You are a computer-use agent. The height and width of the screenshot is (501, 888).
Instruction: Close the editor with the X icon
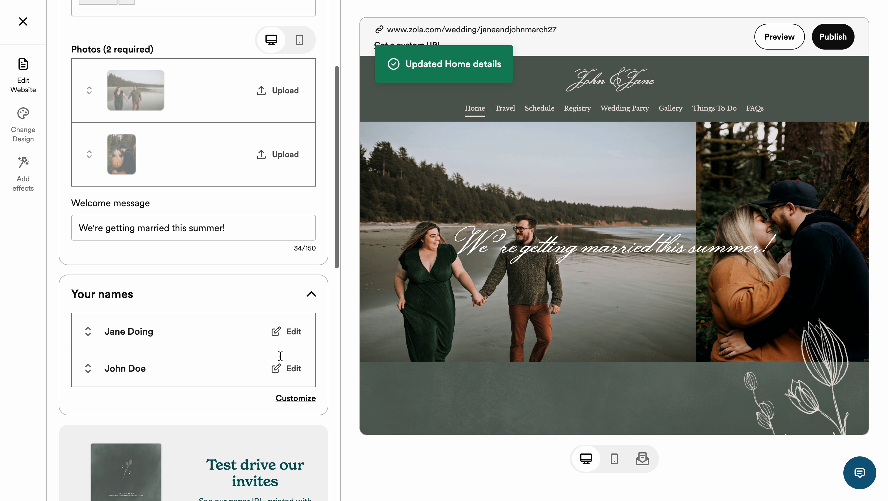click(x=23, y=21)
